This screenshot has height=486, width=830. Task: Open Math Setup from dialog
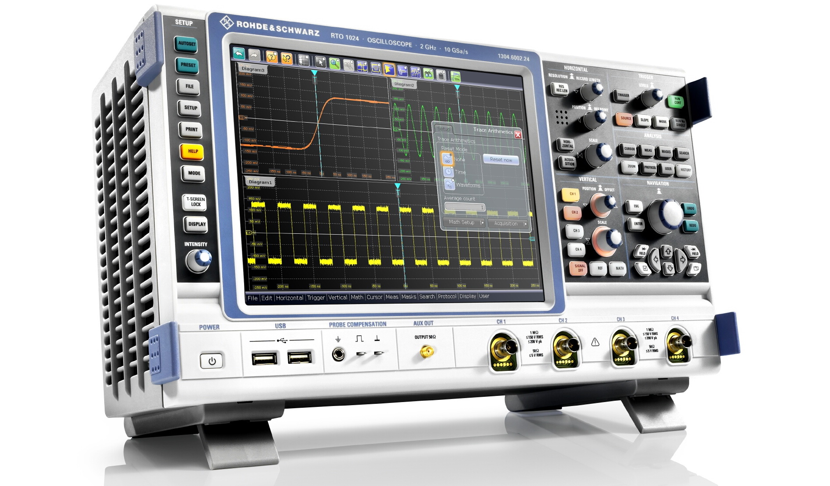coord(464,222)
